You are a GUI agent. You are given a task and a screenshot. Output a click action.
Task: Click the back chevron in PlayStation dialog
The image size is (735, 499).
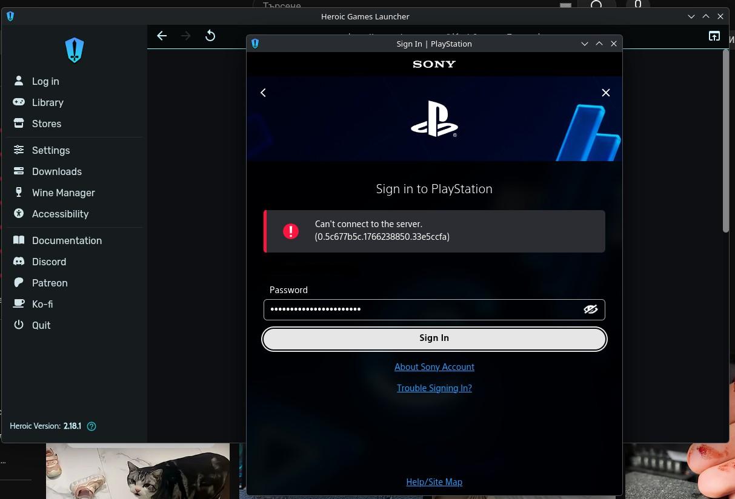263,93
